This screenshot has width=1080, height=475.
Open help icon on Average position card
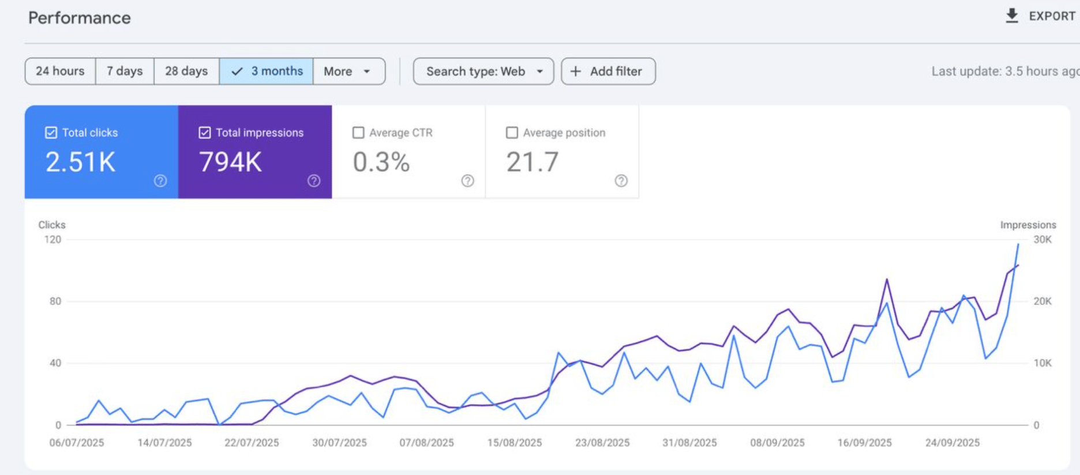click(x=621, y=181)
